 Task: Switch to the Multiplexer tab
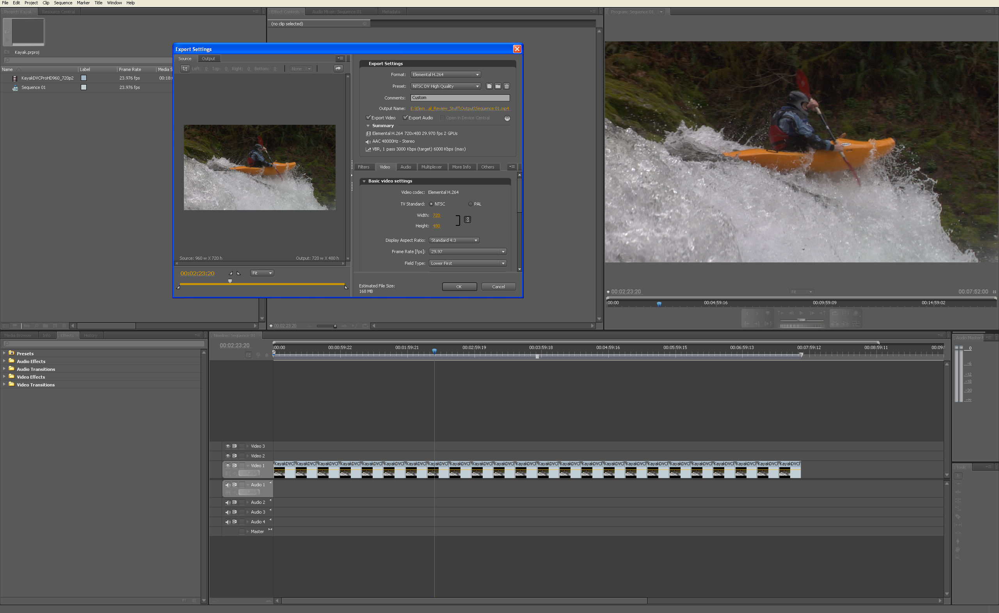tap(431, 167)
